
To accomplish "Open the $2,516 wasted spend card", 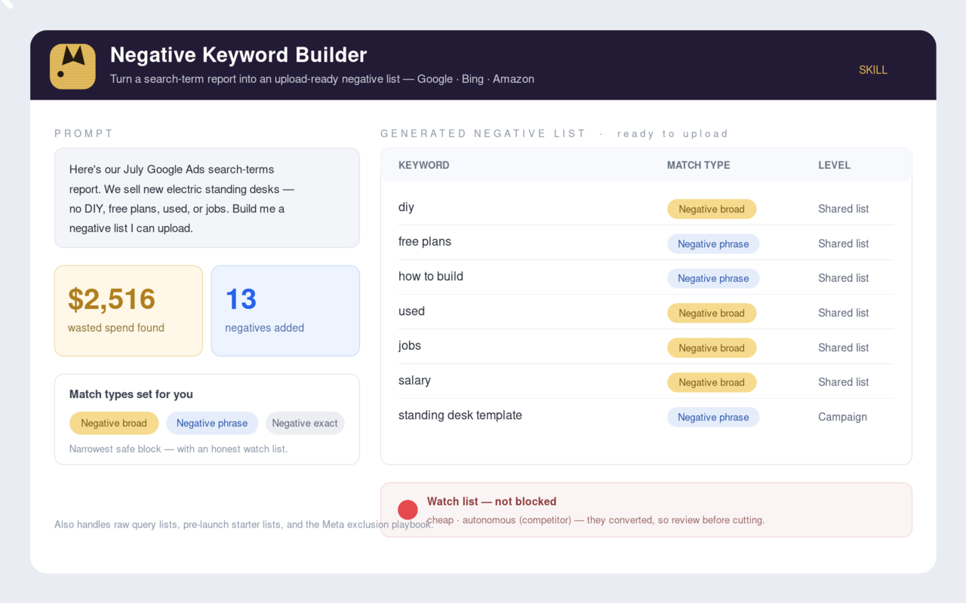I will (128, 311).
